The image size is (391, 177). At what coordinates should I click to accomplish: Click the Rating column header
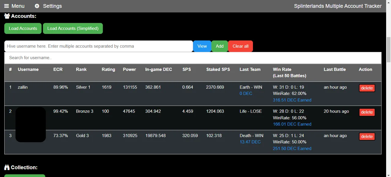tap(108, 69)
